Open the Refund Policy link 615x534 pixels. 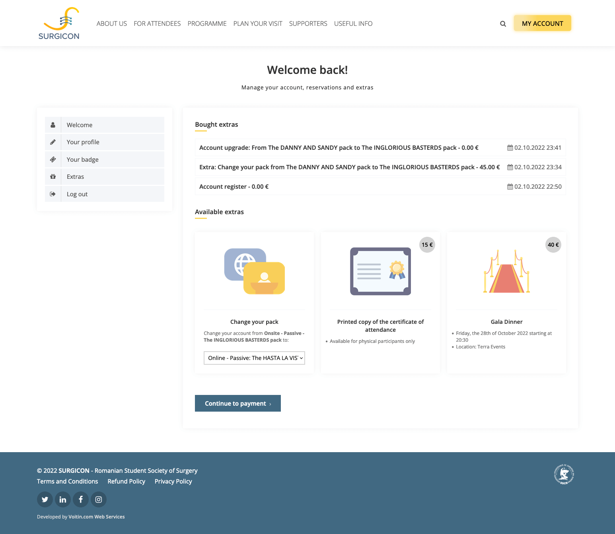[x=126, y=482]
